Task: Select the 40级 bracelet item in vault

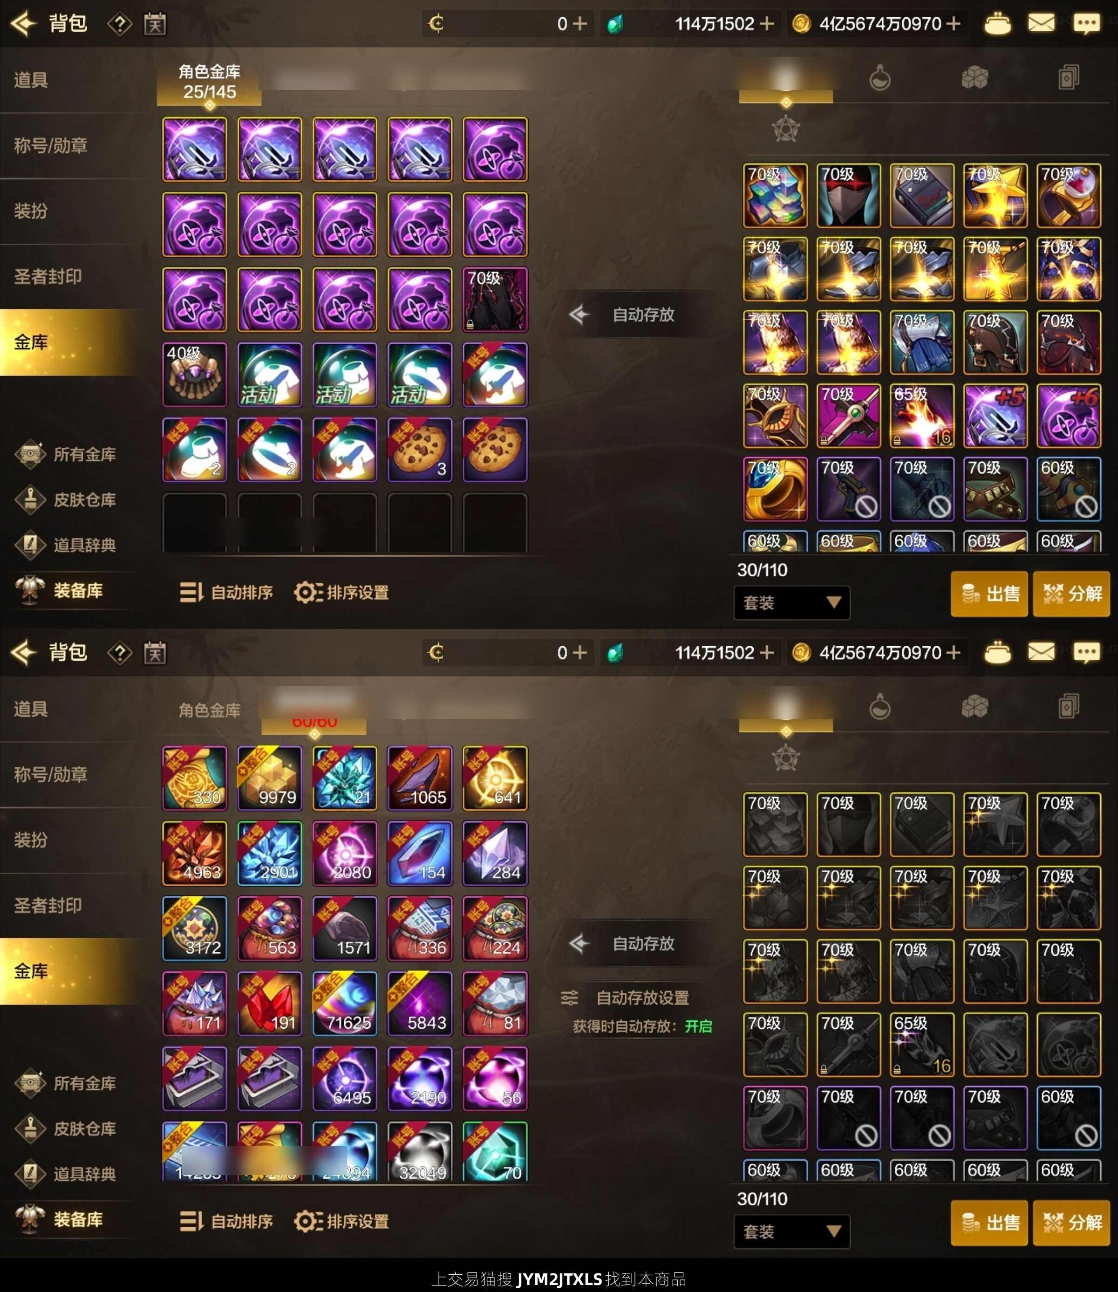Action: coord(195,374)
